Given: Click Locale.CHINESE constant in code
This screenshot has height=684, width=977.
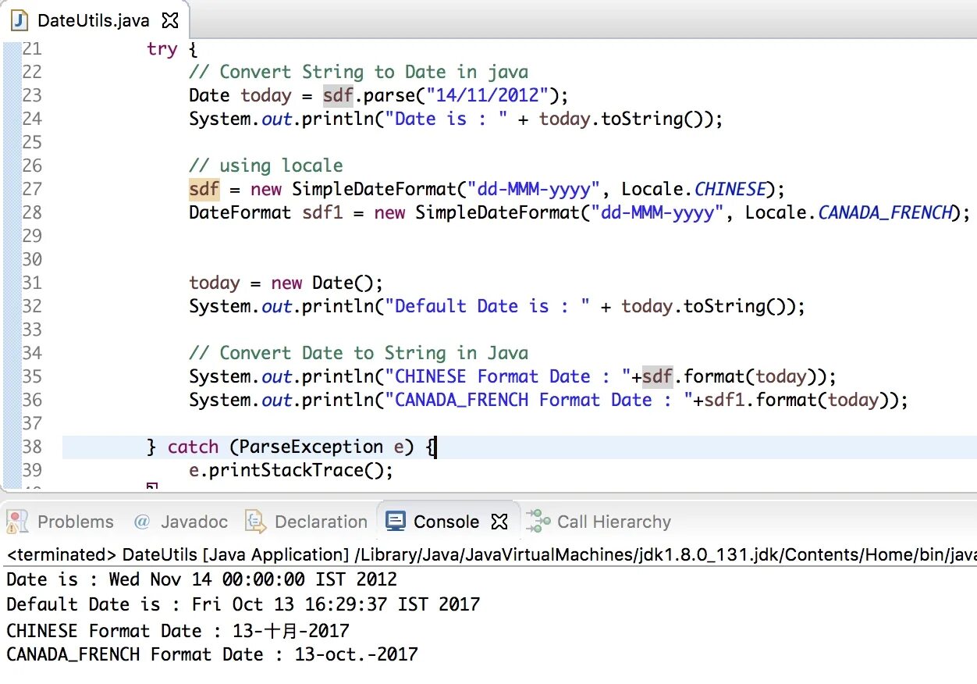Looking at the screenshot, I should (694, 189).
